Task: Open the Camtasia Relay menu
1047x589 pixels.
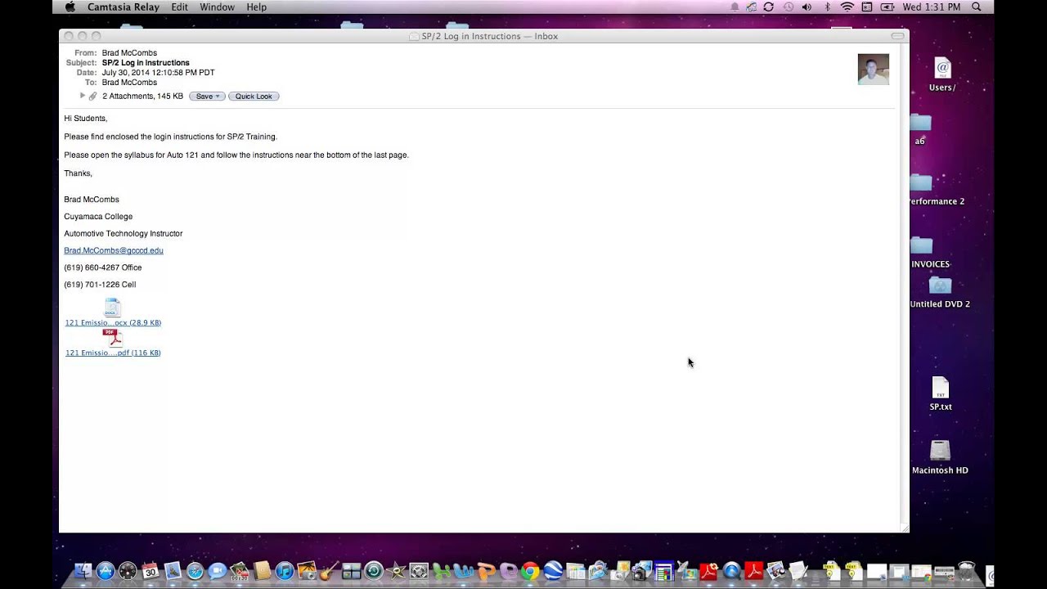Action: [124, 7]
